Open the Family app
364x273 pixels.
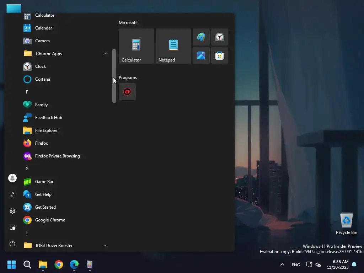65,105
